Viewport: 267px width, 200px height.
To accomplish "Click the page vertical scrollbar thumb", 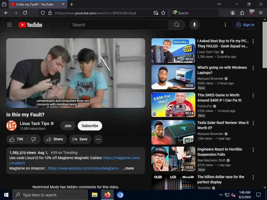I will pos(265,45).
